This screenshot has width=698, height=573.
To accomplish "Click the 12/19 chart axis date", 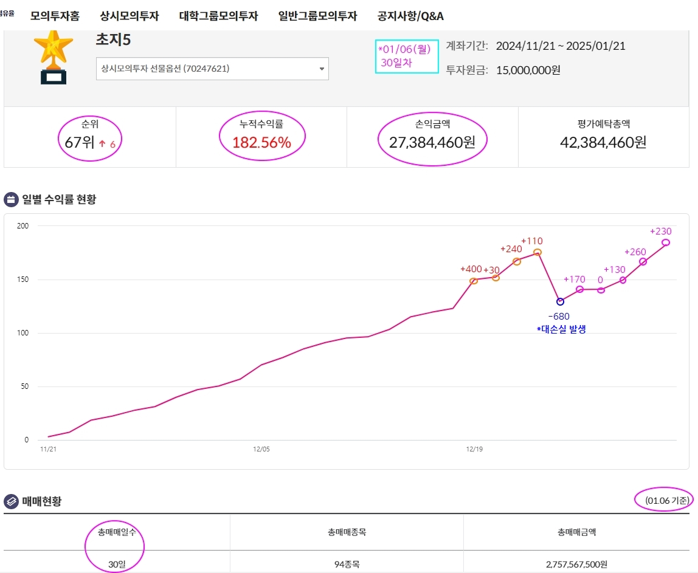I will tap(474, 449).
